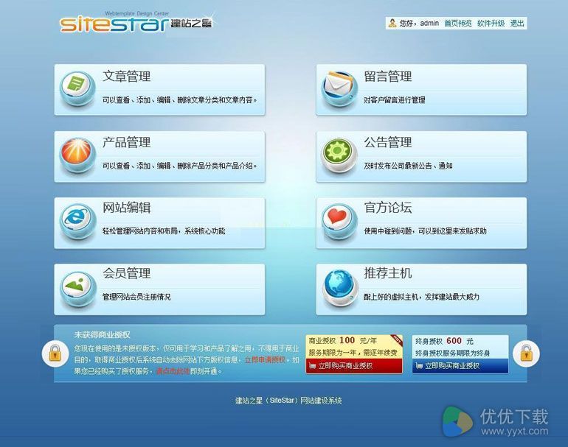Image resolution: width=568 pixels, height=447 pixels.
Task: Click description 管理网站会员注册情况
Action: coord(136,297)
